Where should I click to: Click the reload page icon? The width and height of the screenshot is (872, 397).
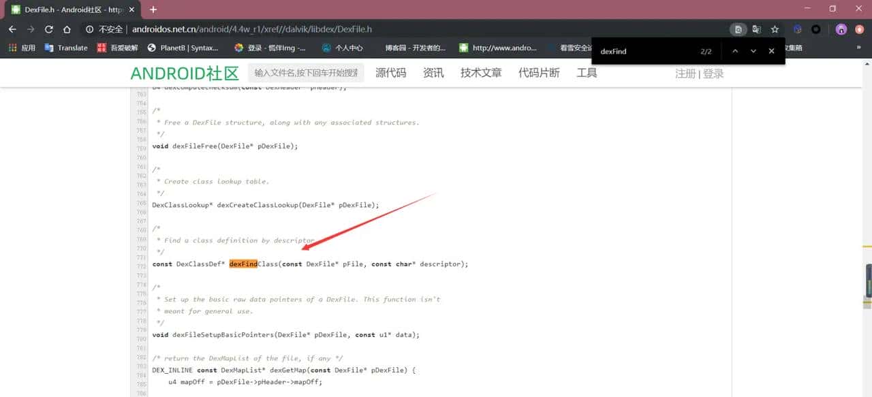(x=48, y=29)
